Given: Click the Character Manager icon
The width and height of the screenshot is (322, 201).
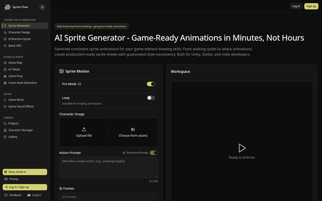Looking at the screenshot, I should (x=5, y=130).
